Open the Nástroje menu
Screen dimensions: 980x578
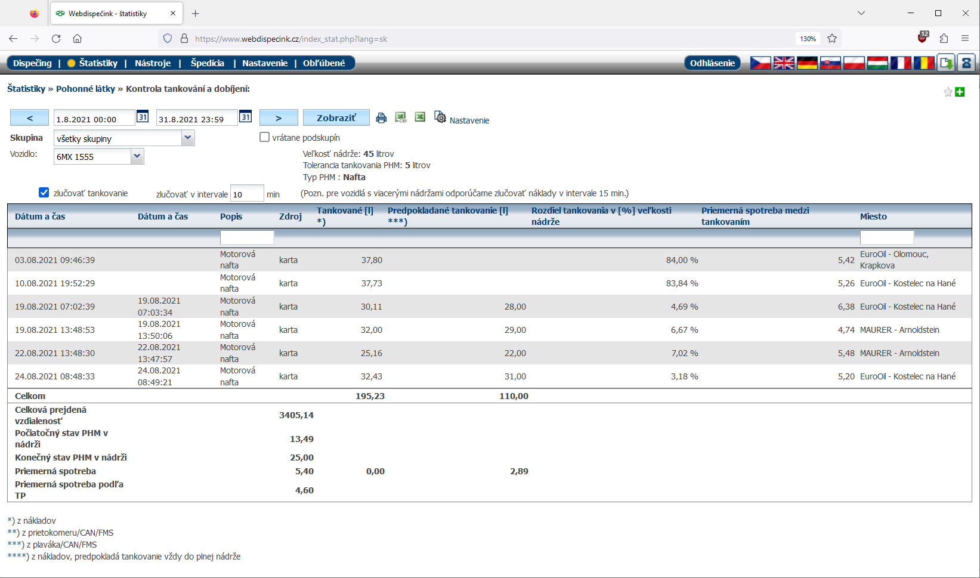[x=153, y=63]
